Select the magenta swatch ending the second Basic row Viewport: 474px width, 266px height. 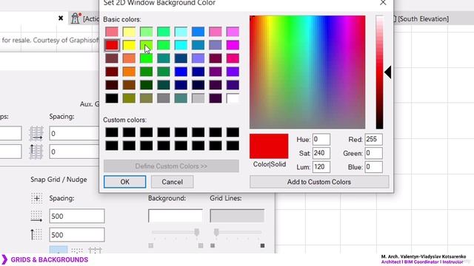click(233, 45)
